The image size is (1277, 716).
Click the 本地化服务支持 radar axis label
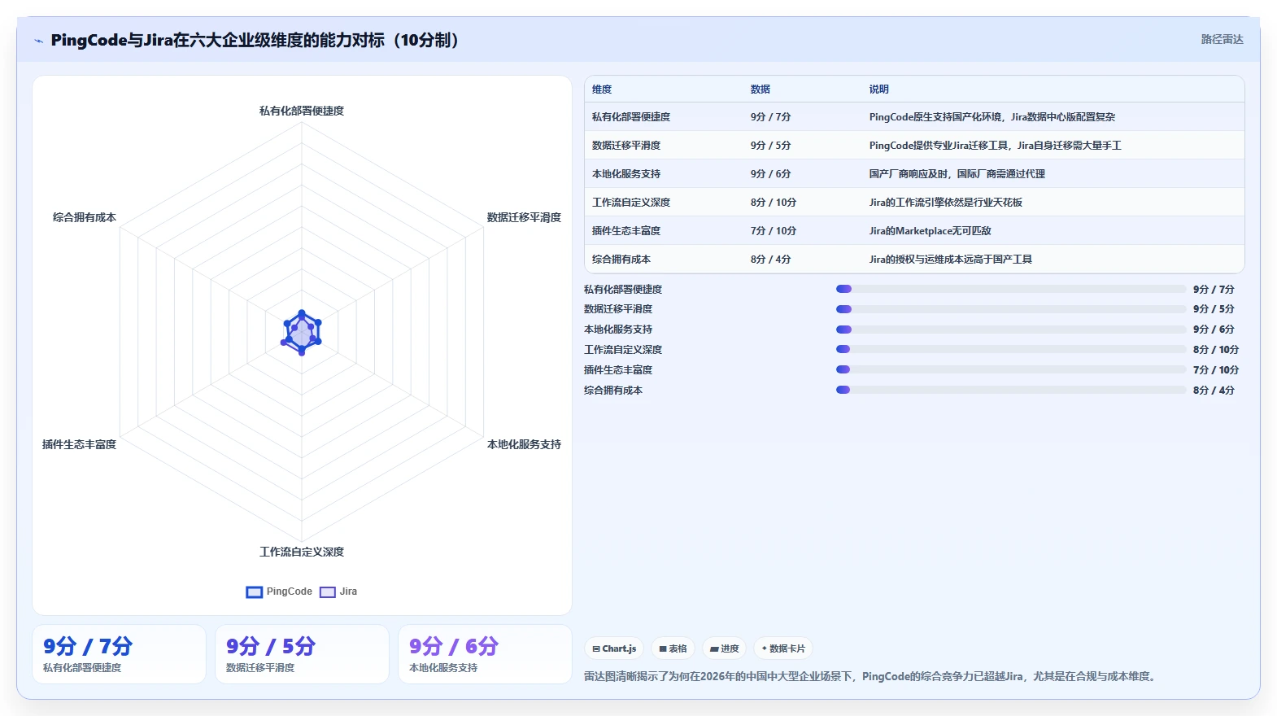pos(524,444)
